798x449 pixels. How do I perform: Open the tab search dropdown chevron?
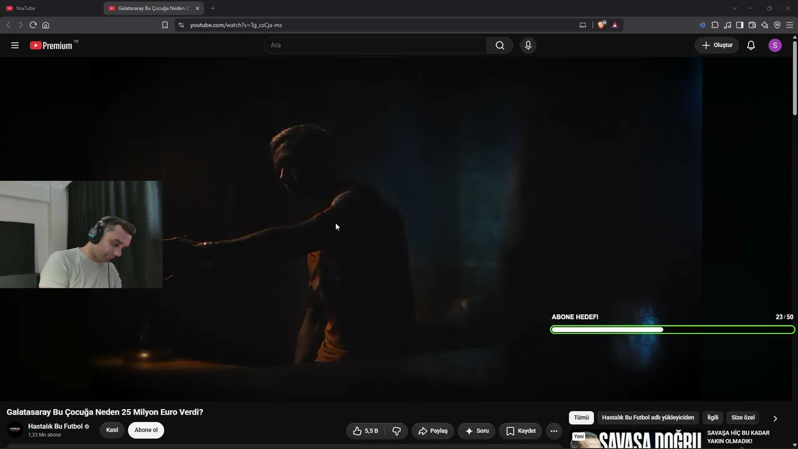tap(735, 8)
